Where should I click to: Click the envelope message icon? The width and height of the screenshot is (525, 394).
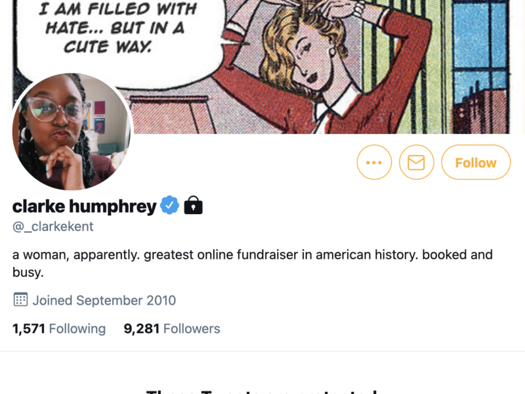tap(416, 162)
